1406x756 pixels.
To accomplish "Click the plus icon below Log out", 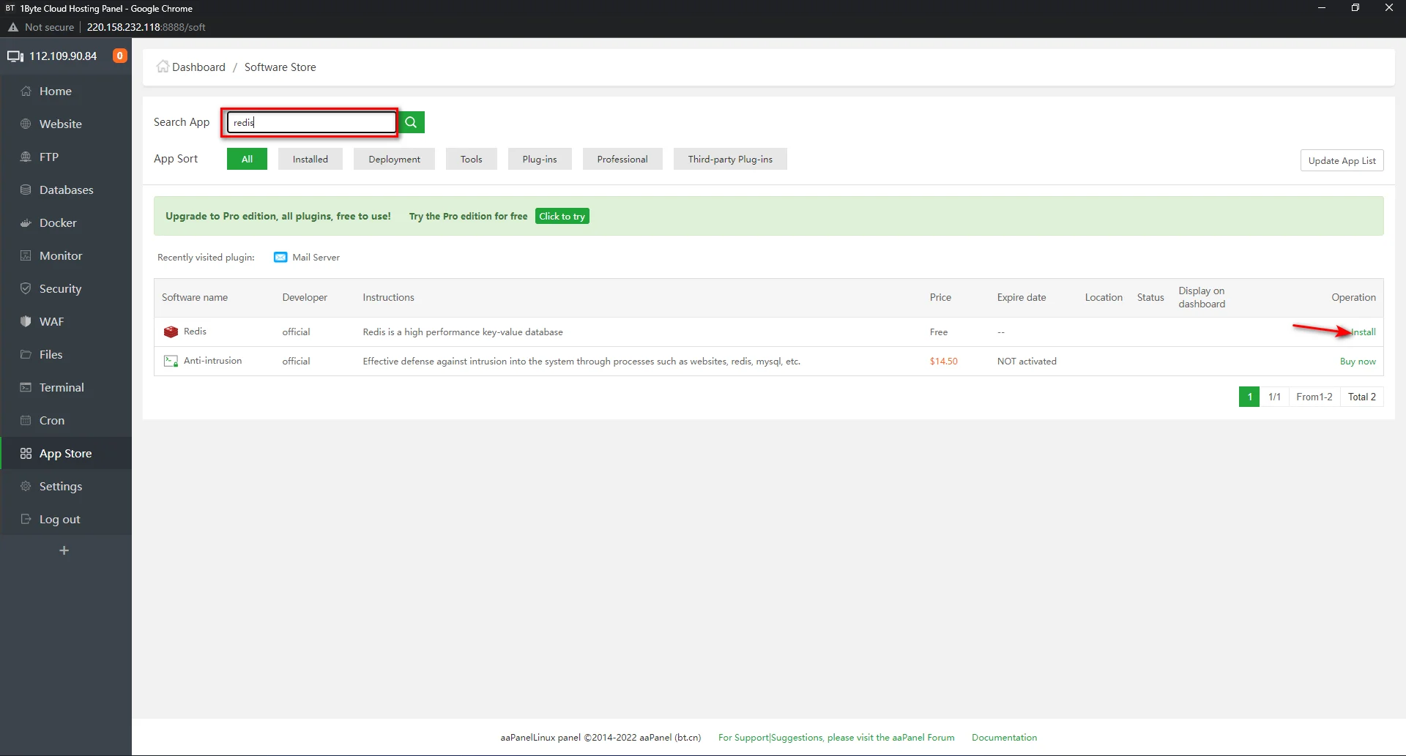I will tap(64, 550).
